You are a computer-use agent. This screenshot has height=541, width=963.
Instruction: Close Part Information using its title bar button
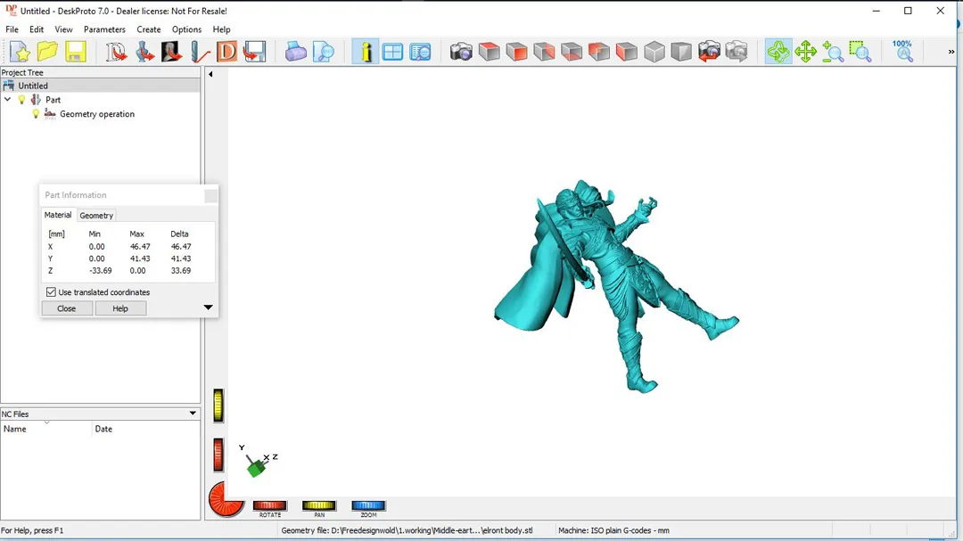click(x=210, y=195)
